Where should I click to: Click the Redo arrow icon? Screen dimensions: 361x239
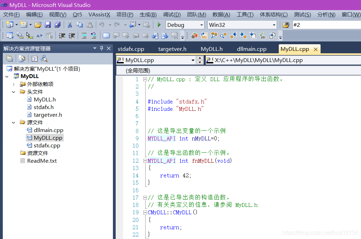pyautogui.click(x=117, y=25)
